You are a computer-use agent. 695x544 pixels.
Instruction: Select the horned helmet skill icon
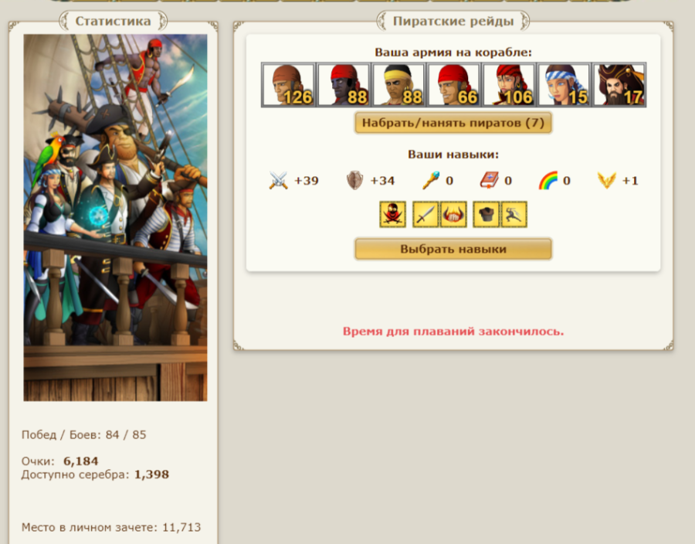pos(453,215)
